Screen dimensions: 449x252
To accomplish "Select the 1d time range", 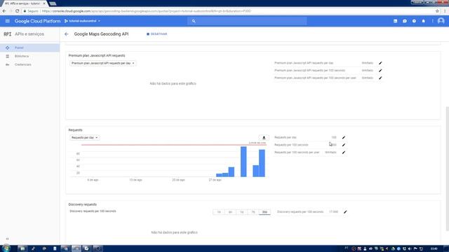I will pyautogui.click(x=241, y=212).
